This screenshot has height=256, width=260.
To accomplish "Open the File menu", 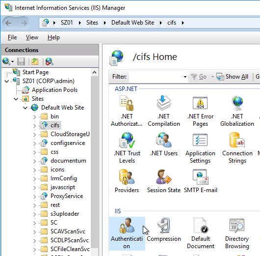I will pyautogui.click(x=12, y=37).
